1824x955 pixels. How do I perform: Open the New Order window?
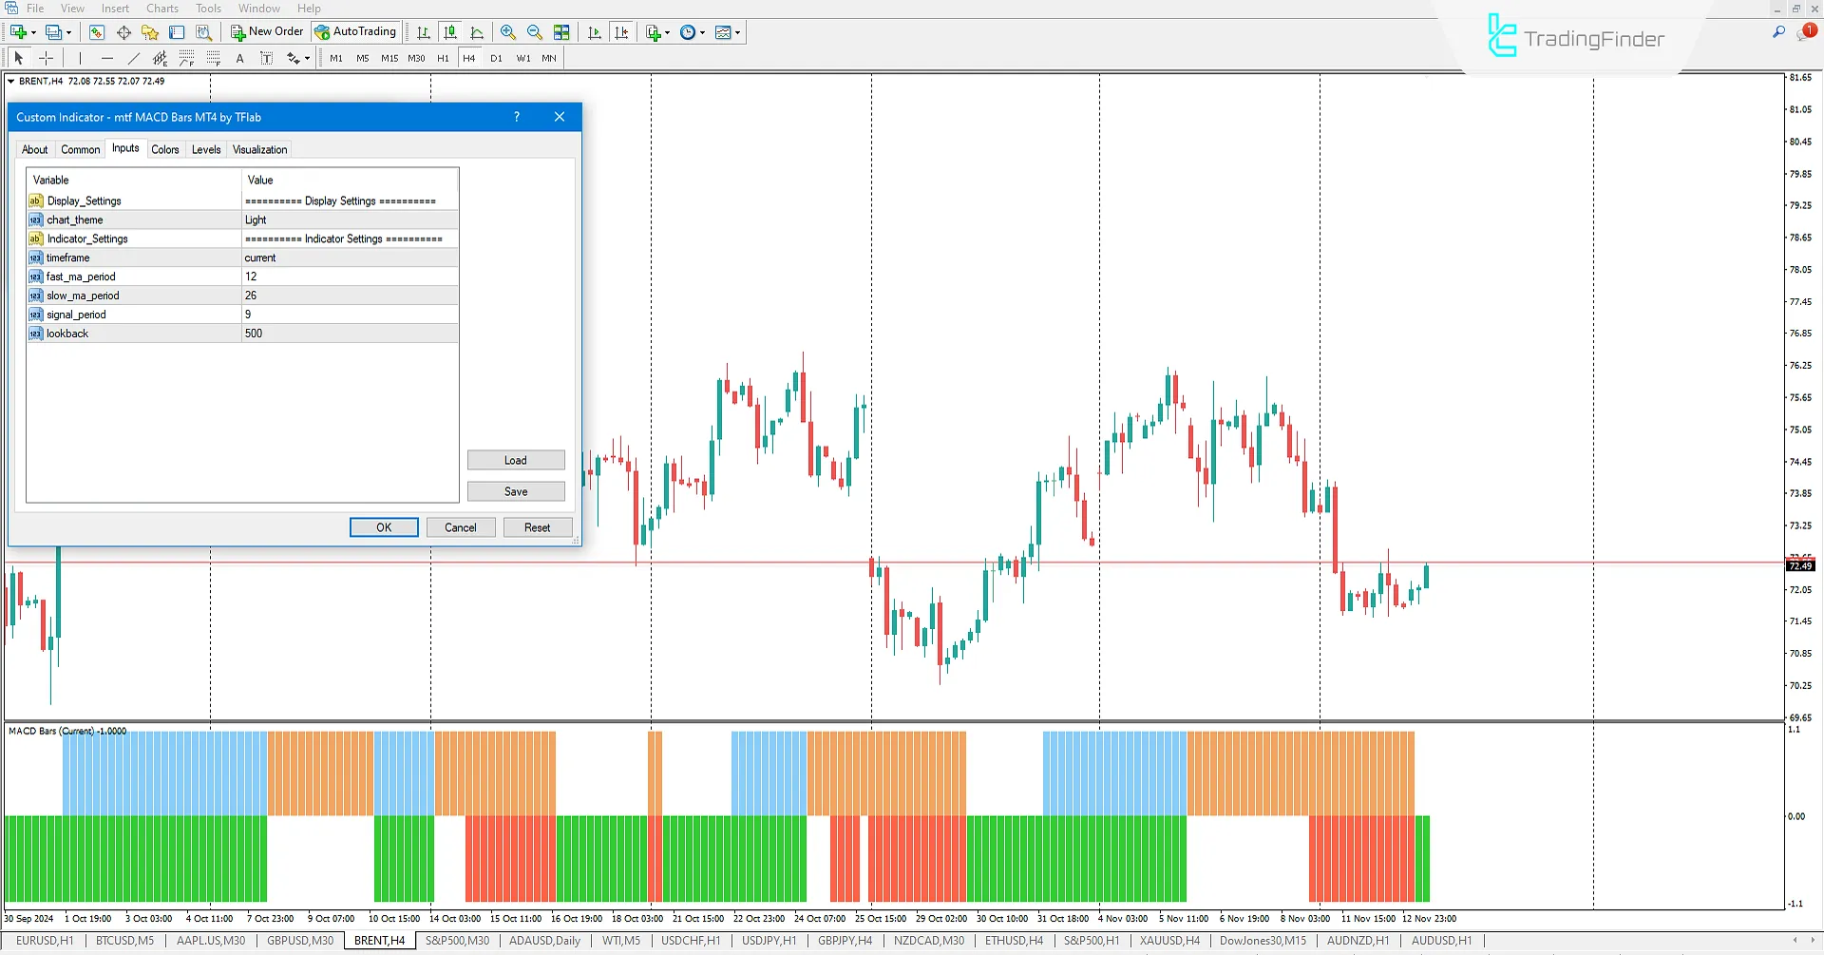[x=266, y=31]
